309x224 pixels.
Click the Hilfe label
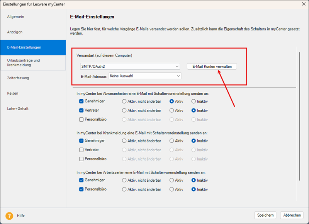[21, 216]
